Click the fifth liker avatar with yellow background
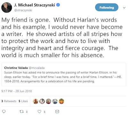The height and width of the screenshot is (115, 128). (x=61, y=101)
